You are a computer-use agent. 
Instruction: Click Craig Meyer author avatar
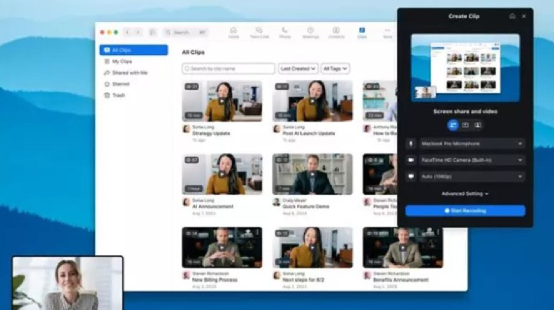277,202
